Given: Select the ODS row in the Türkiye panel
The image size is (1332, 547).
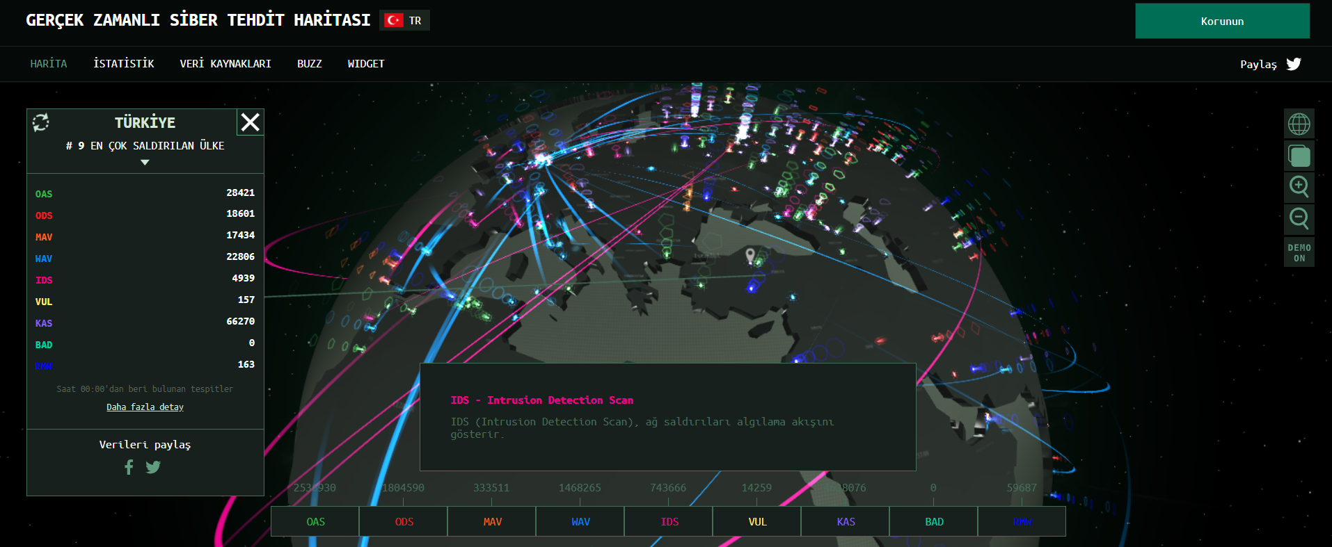Looking at the screenshot, I should pos(145,215).
